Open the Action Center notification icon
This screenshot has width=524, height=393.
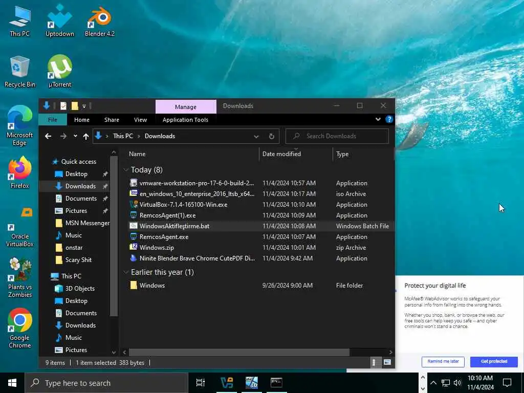click(507, 383)
